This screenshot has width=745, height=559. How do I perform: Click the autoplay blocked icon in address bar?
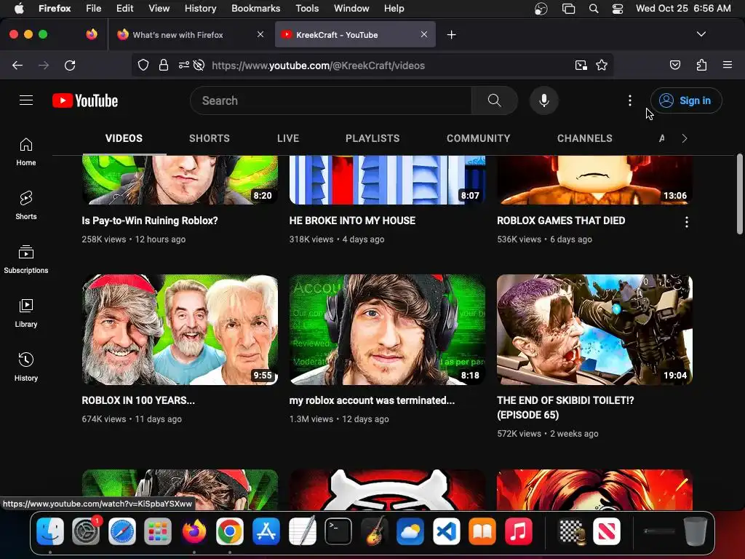point(199,66)
